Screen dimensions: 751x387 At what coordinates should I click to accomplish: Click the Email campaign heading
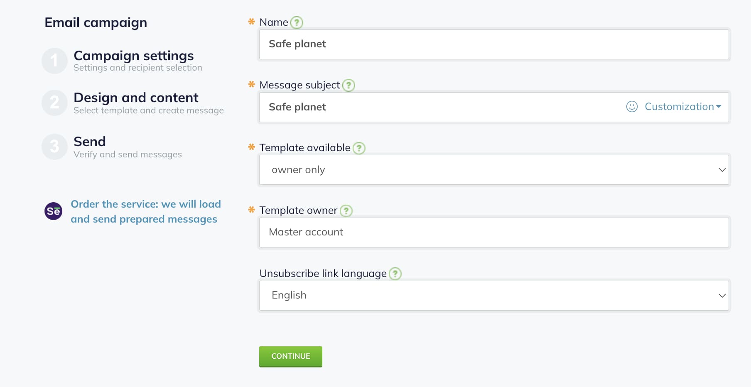point(96,22)
